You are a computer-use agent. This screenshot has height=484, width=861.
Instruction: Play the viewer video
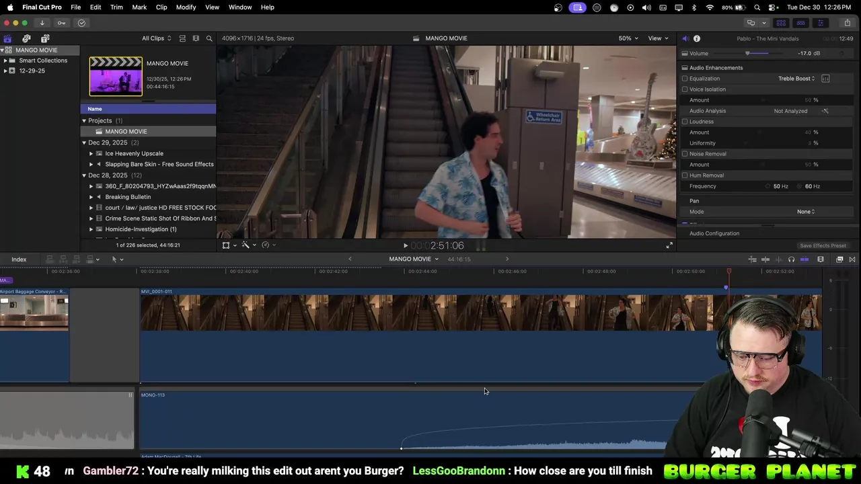(406, 246)
